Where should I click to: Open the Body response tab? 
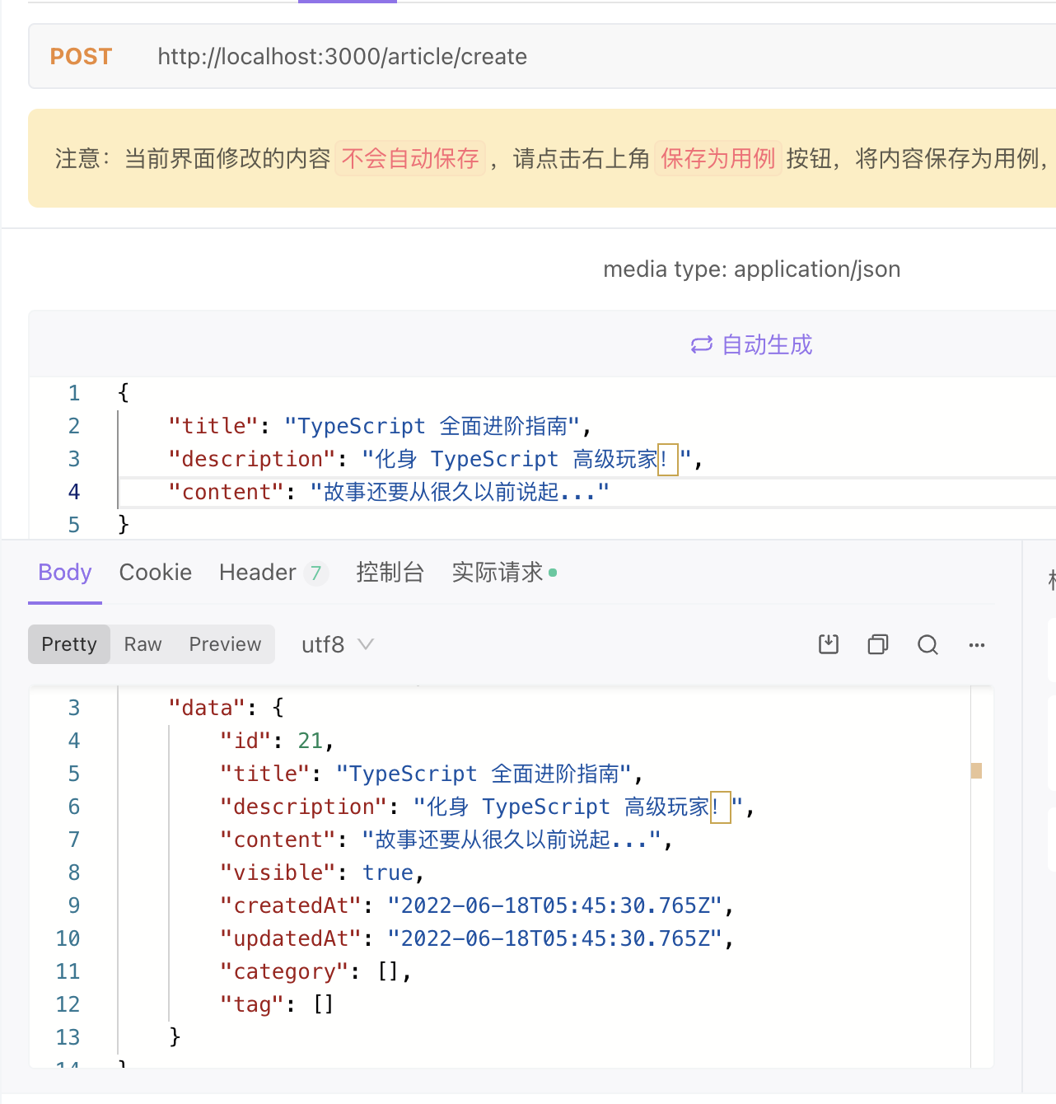tap(65, 573)
